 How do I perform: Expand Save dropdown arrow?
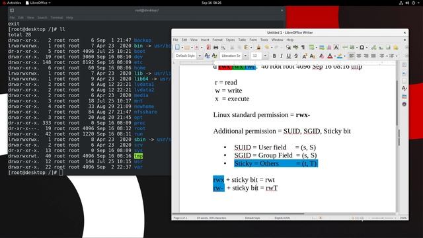coord(202,48)
